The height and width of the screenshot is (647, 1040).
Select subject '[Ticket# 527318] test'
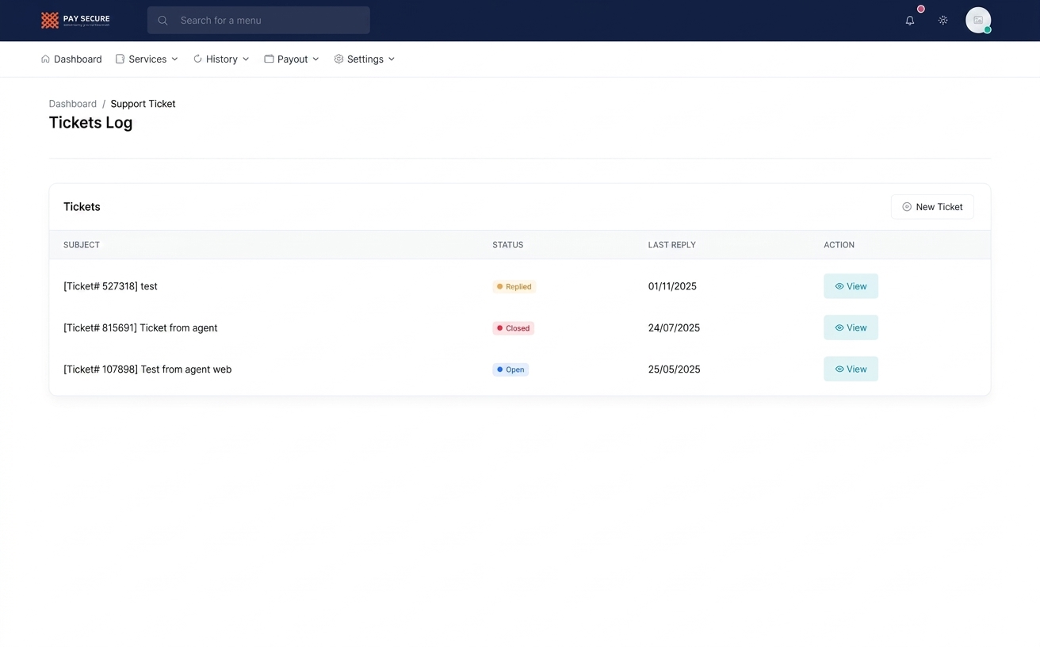(x=110, y=286)
